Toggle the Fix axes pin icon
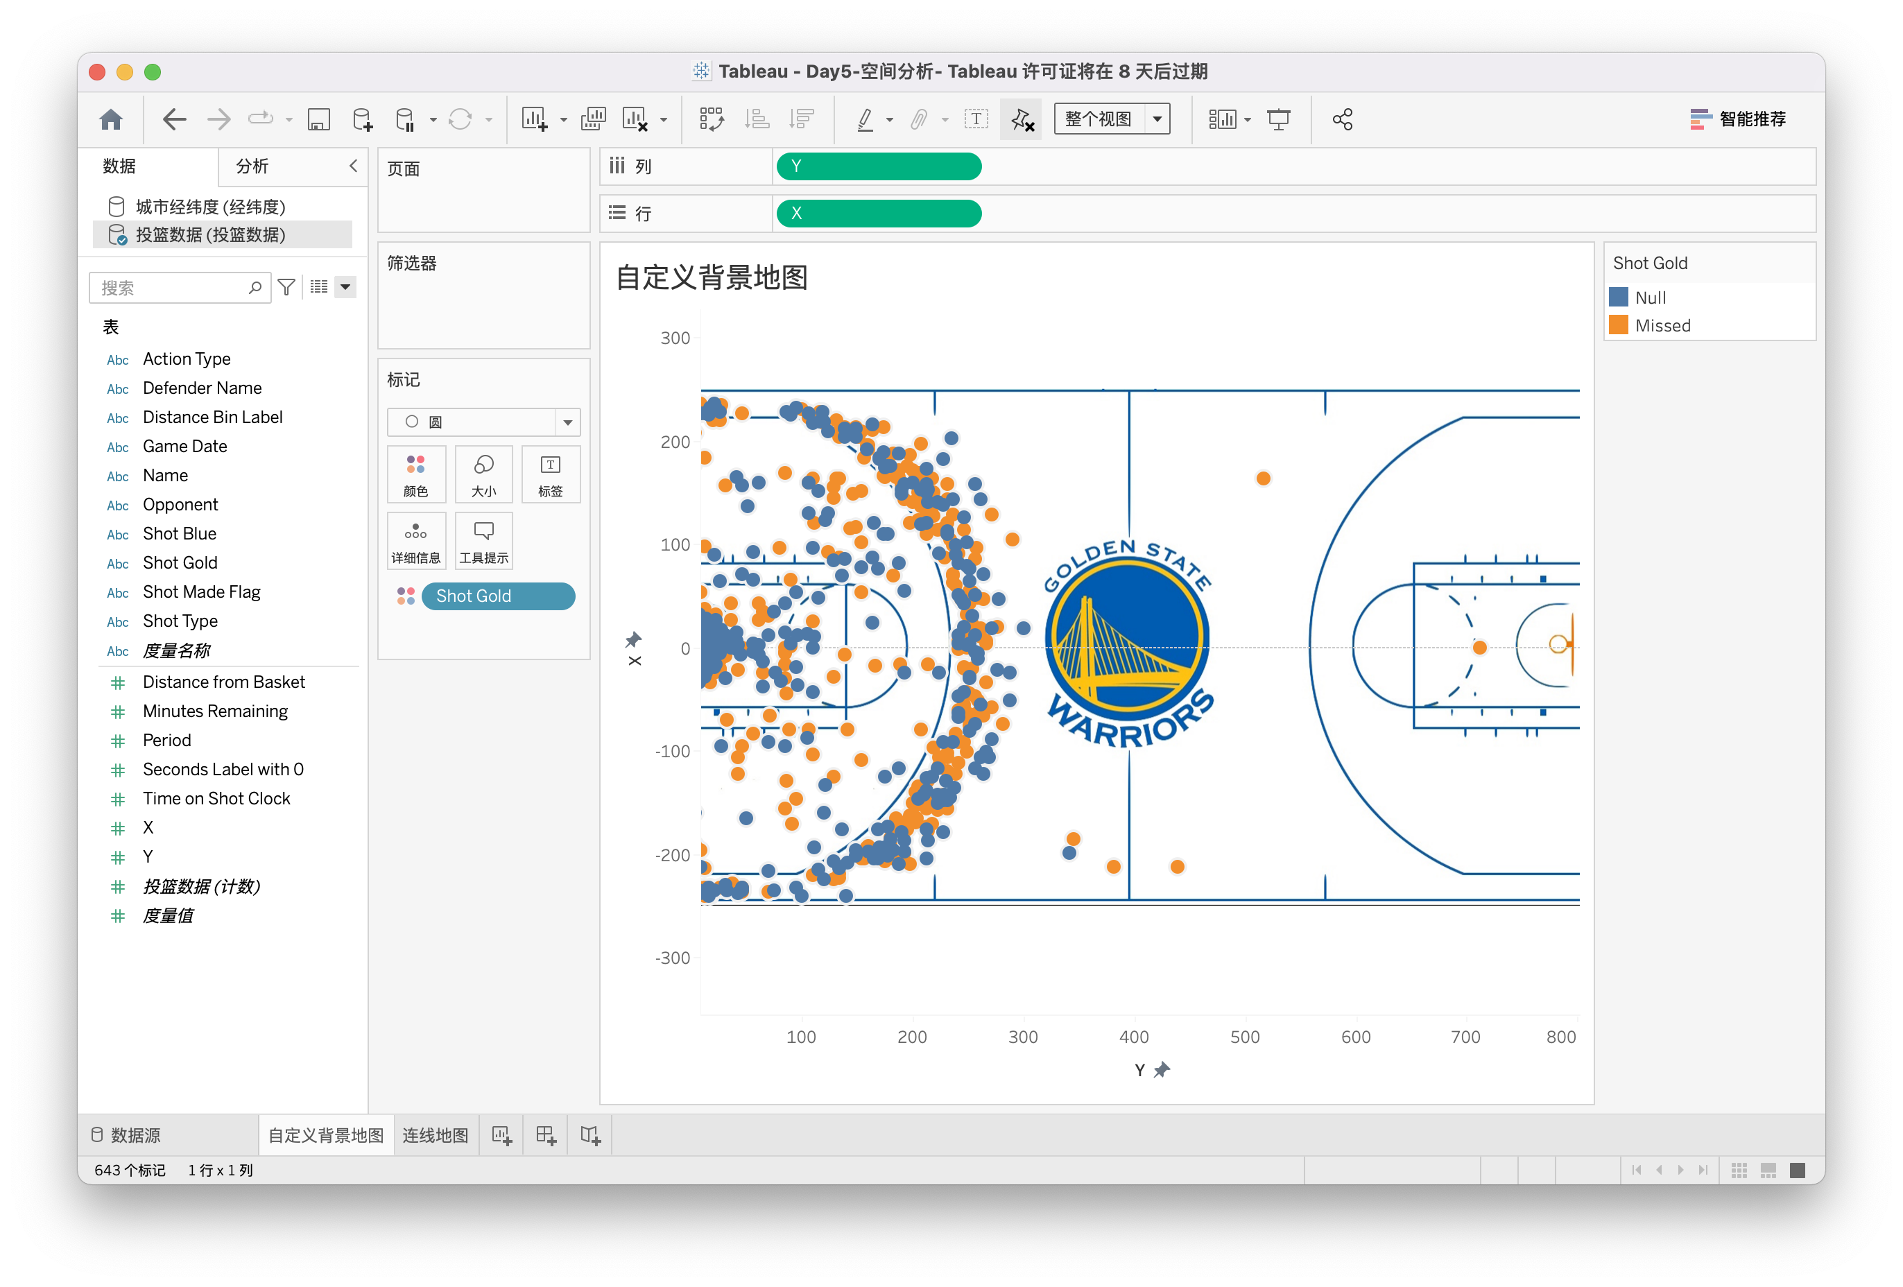 pos(1021,119)
